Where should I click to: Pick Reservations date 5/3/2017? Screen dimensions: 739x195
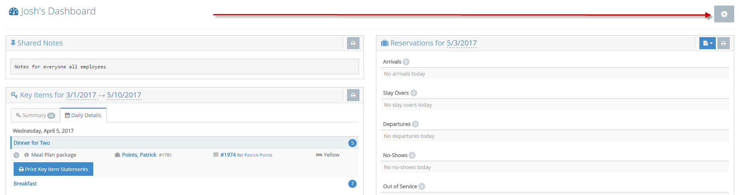[462, 43]
